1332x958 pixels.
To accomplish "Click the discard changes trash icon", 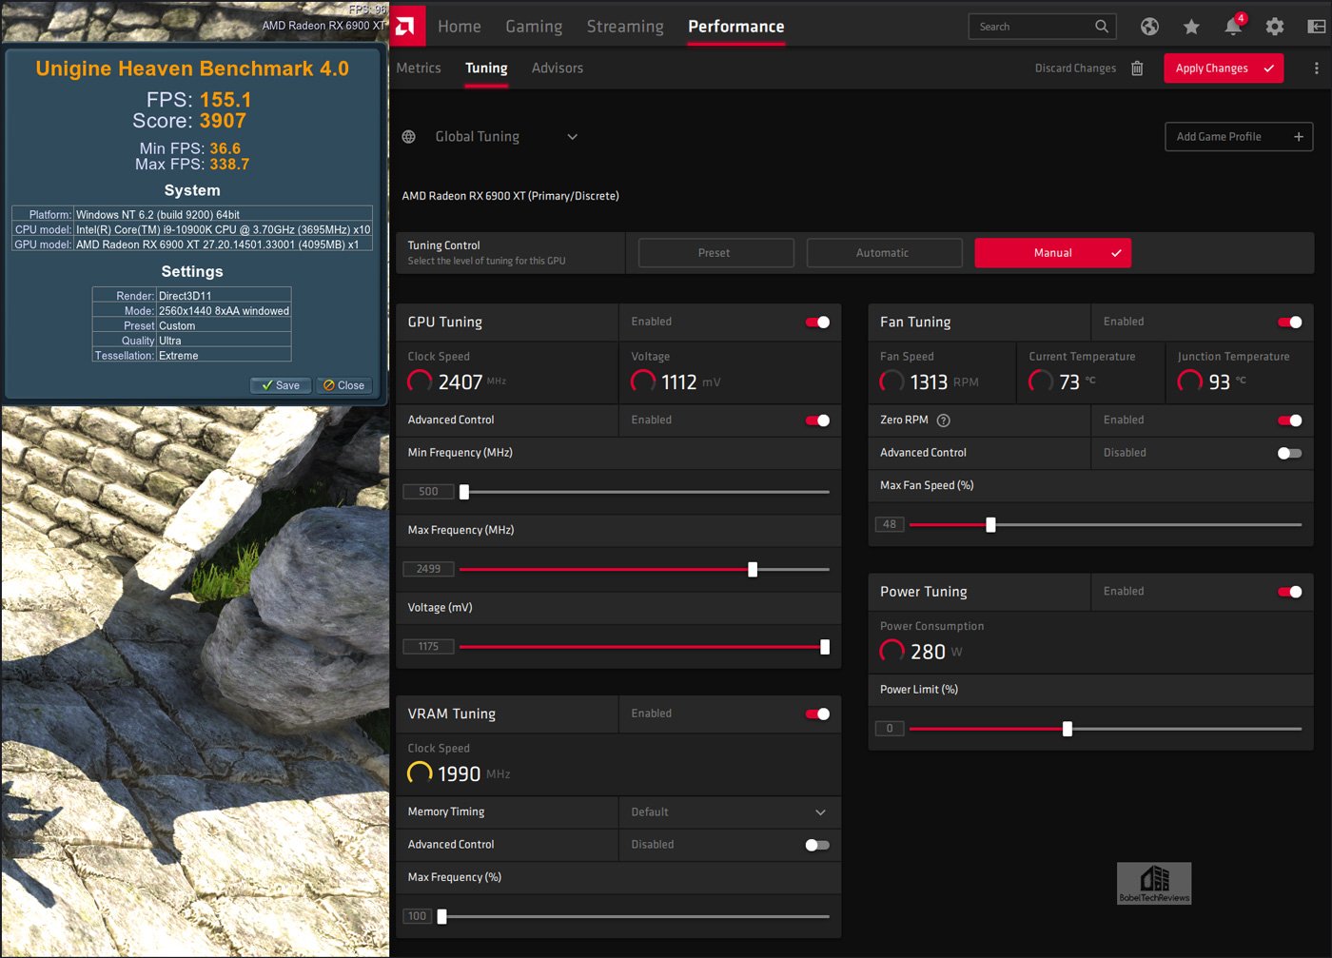I will pos(1137,68).
